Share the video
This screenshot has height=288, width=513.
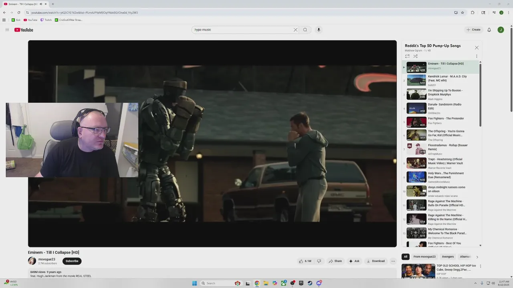tap(335, 261)
